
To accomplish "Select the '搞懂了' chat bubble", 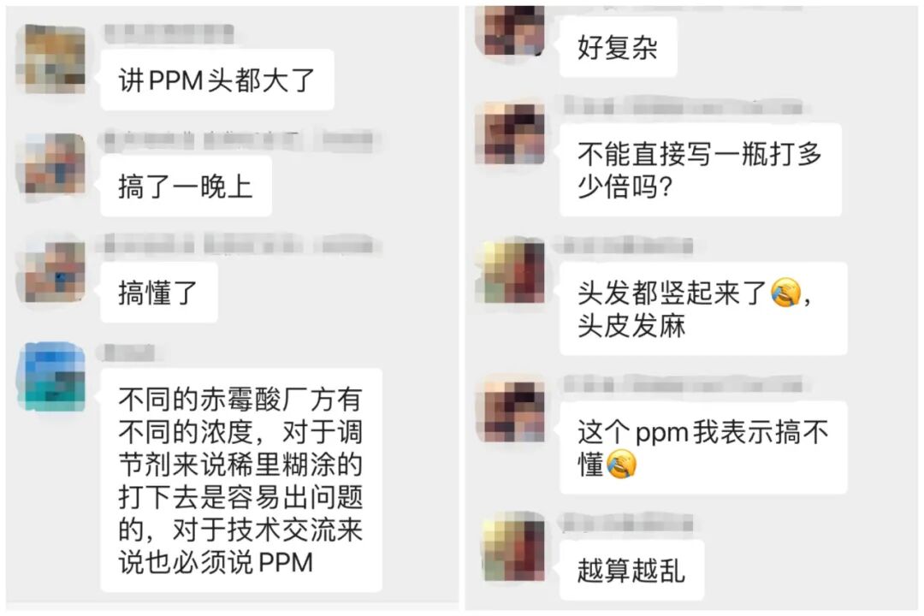I will point(159,293).
